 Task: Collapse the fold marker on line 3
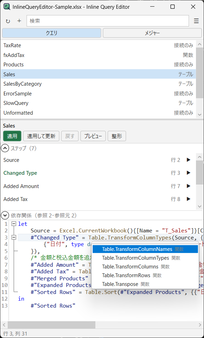(x=14, y=238)
